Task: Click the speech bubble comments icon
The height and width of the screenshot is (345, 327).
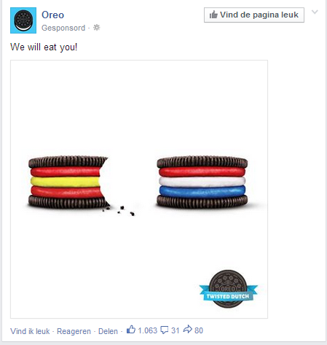Action: tap(165, 330)
